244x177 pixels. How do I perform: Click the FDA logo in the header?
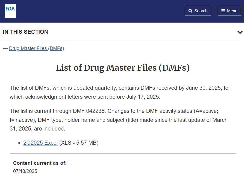coord(10,11)
